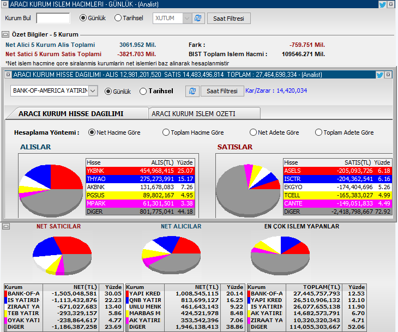Click the Twitter icon in Hisse Dagilimi window
The image size is (398, 332).
pyautogui.click(x=379, y=75)
